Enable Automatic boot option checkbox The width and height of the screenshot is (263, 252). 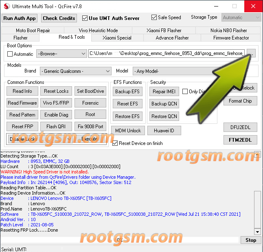10,54
